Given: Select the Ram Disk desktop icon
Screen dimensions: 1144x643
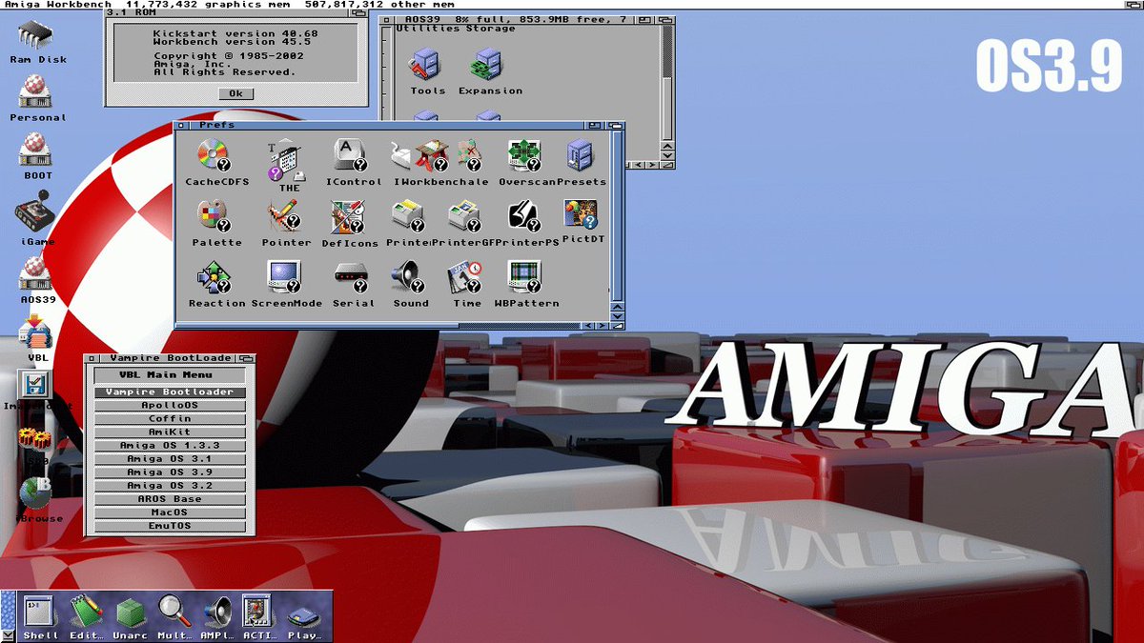Looking at the screenshot, I should tap(36, 36).
